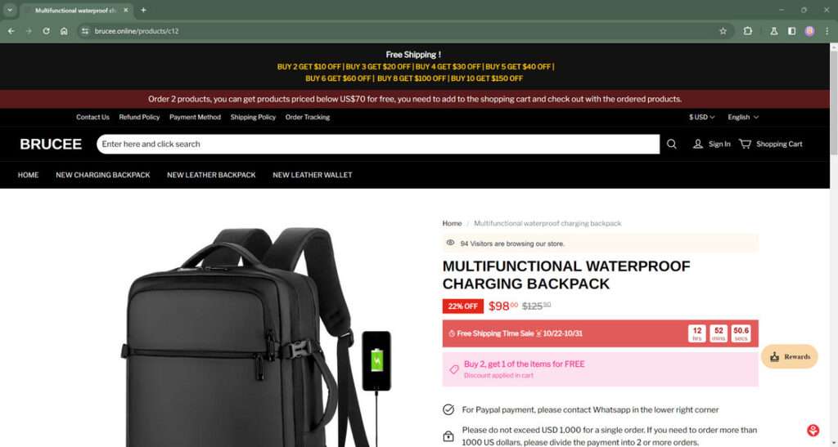Open the tab search dropdown arrow
838x447 pixels.
coord(10,10)
